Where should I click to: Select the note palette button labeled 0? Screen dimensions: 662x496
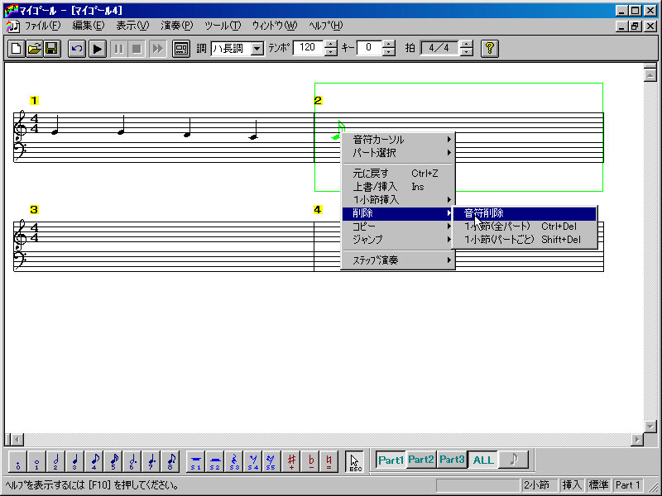[x=17, y=461]
